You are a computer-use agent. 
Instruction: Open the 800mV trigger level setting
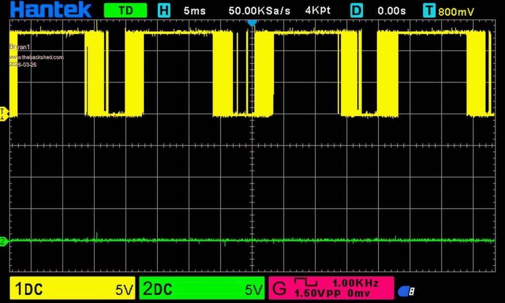tap(455, 11)
